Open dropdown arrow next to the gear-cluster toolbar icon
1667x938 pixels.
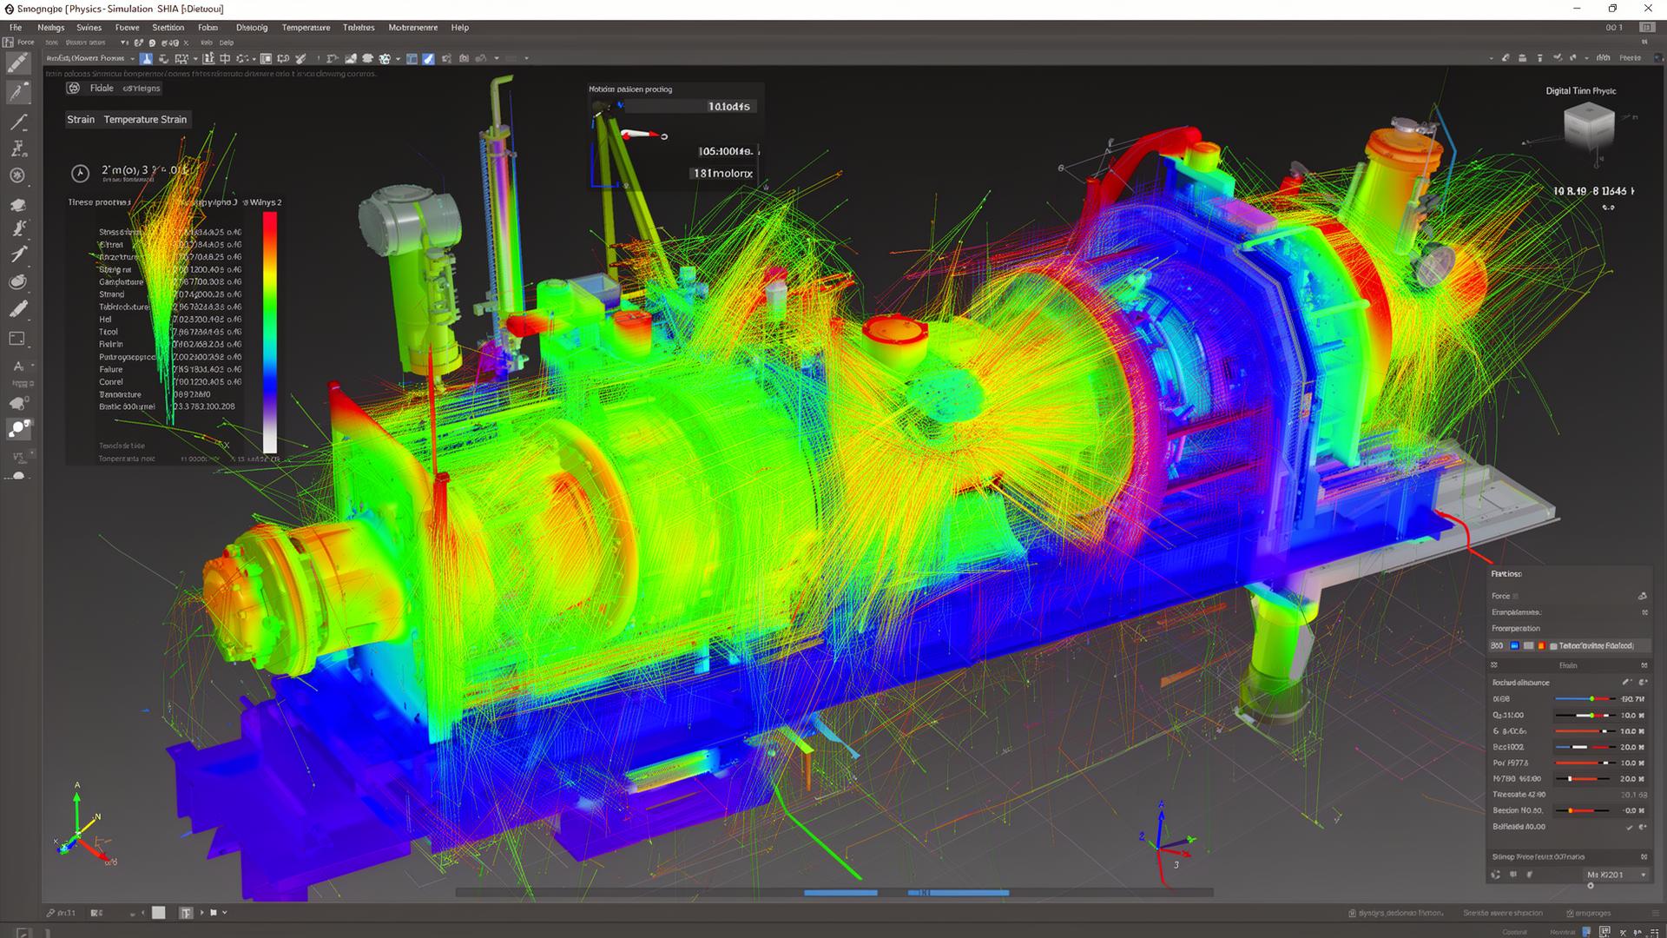[x=398, y=58]
